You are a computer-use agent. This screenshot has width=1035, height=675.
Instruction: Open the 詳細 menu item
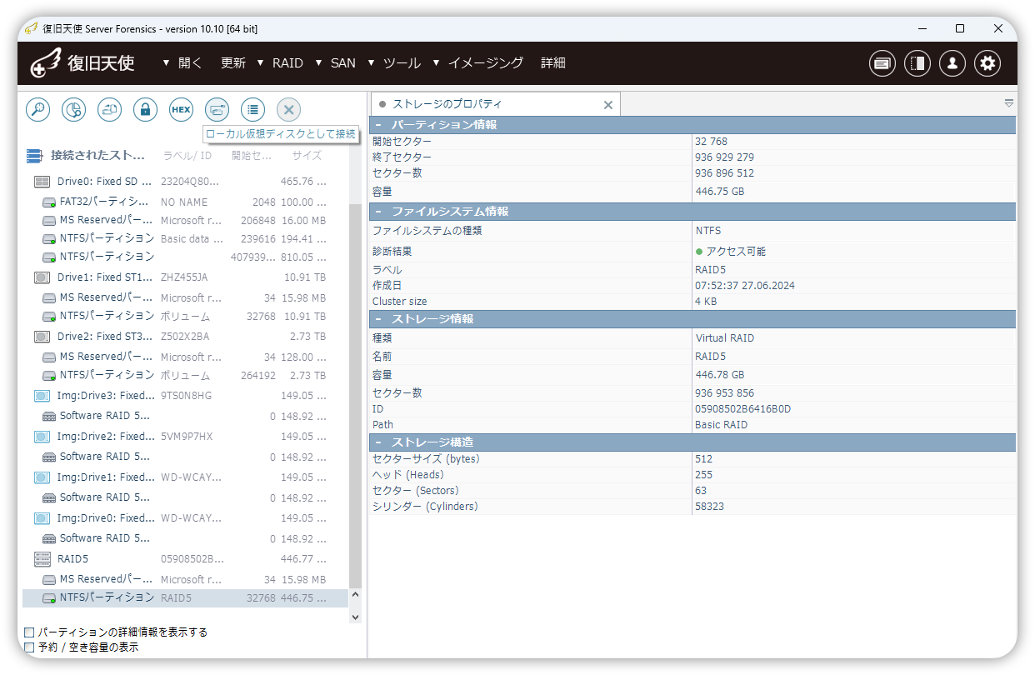pyautogui.click(x=553, y=63)
